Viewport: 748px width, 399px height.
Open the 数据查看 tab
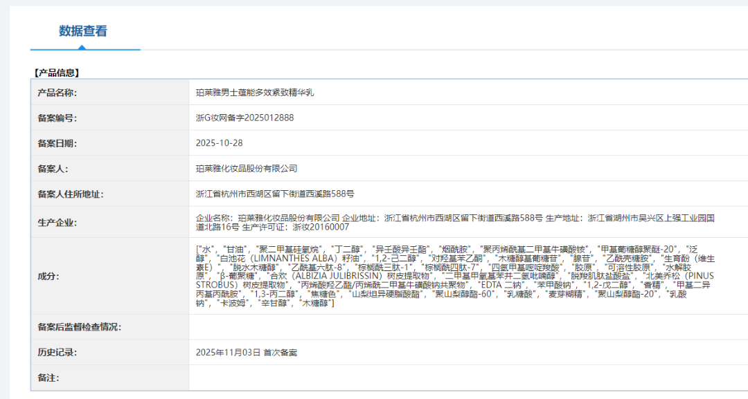[x=83, y=31]
